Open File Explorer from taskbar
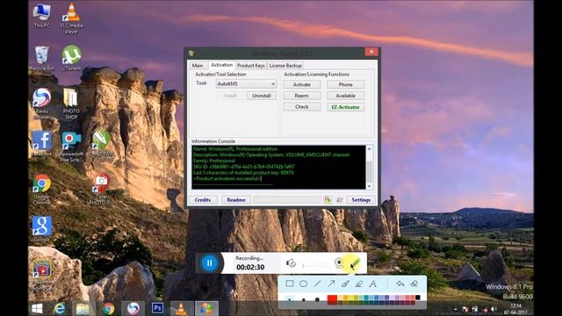Image resolution: width=562 pixels, height=316 pixels. point(83,308)
